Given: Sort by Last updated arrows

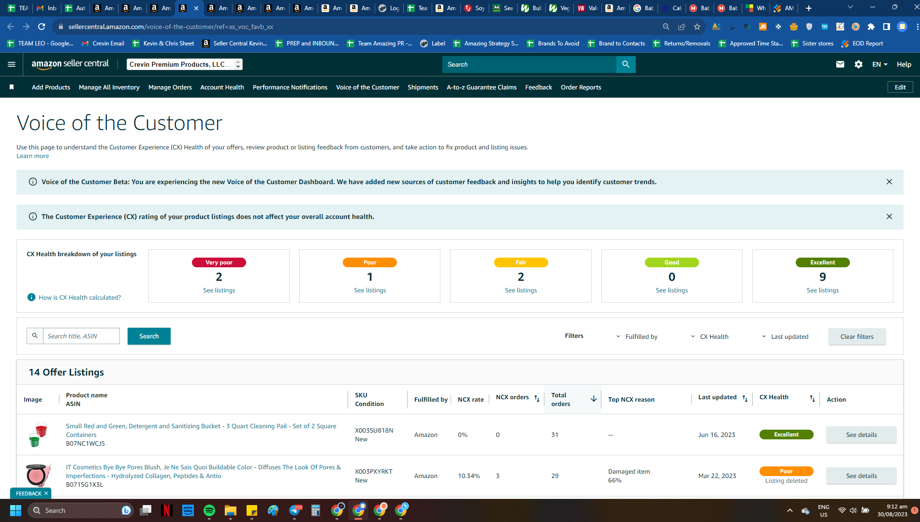Looking at the screenshot, I should pos(745,398).
